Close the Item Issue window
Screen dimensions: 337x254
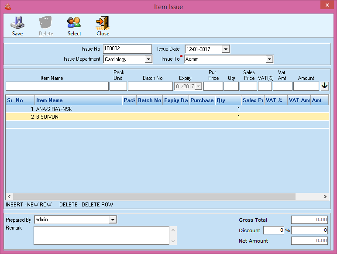tap(327, 6)
